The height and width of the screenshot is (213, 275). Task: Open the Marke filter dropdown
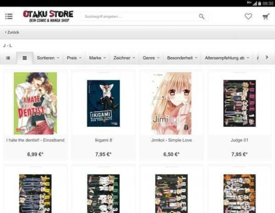point(97,58)
